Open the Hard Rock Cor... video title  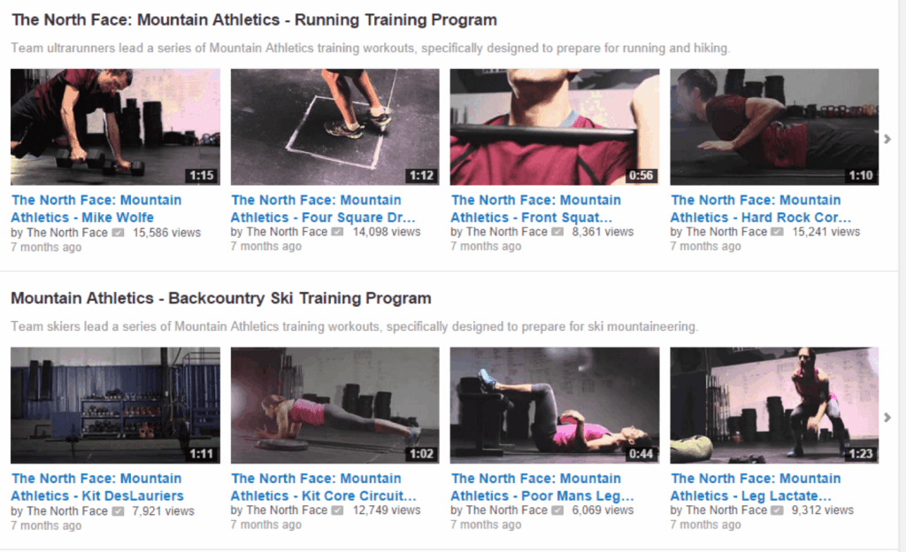point(760,209)
